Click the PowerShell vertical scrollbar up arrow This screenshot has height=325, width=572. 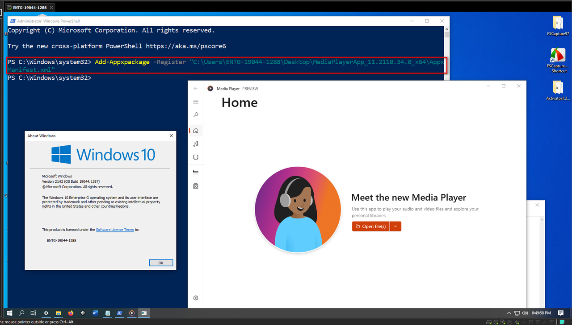point(447,29)
